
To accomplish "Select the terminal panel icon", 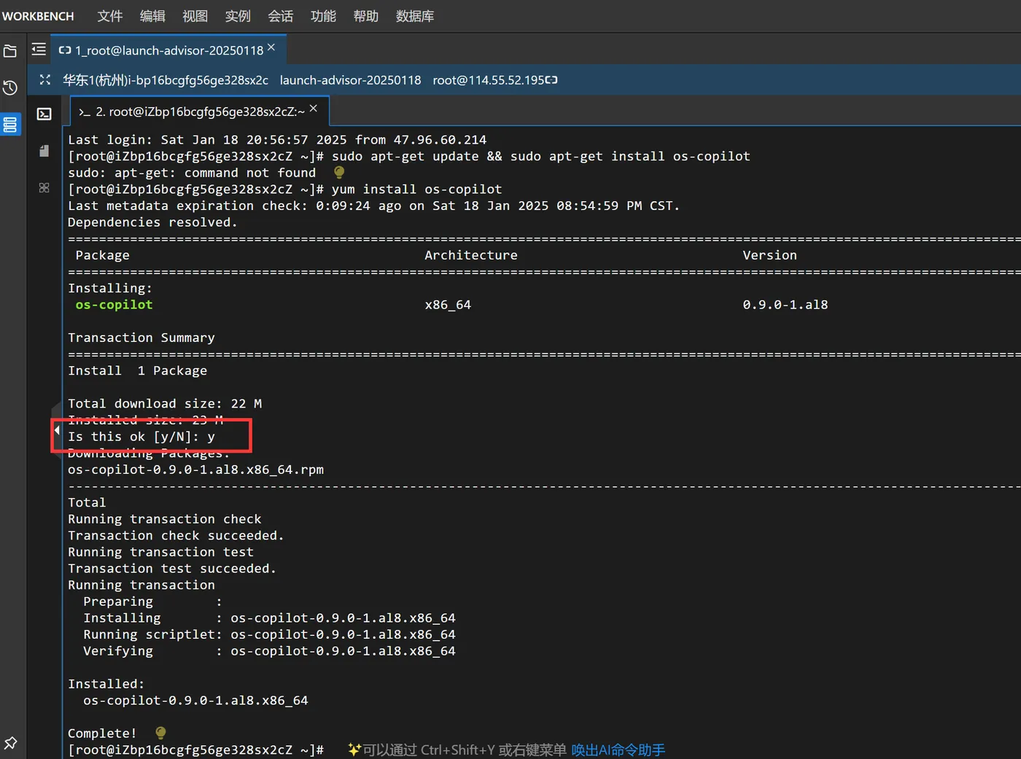I will [44, 114].
